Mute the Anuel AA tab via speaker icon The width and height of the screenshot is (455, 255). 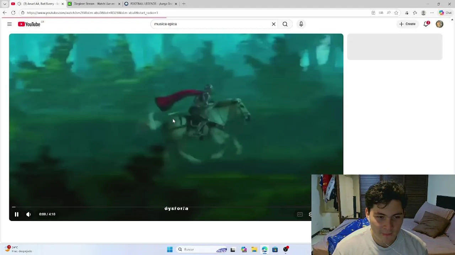click(x=19, y=4)
